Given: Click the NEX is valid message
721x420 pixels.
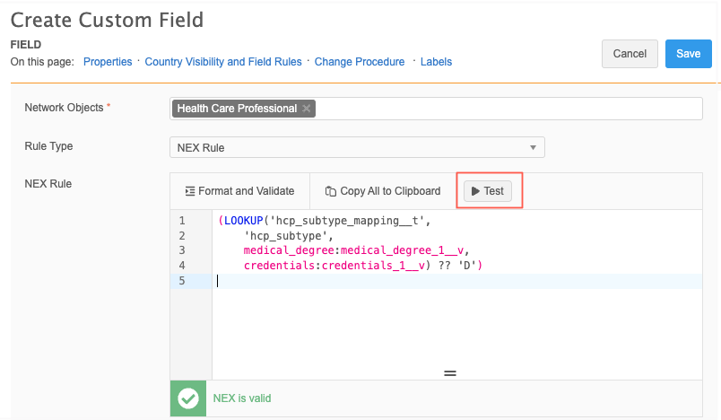Looking at the screenshot, I should point(241,398).
